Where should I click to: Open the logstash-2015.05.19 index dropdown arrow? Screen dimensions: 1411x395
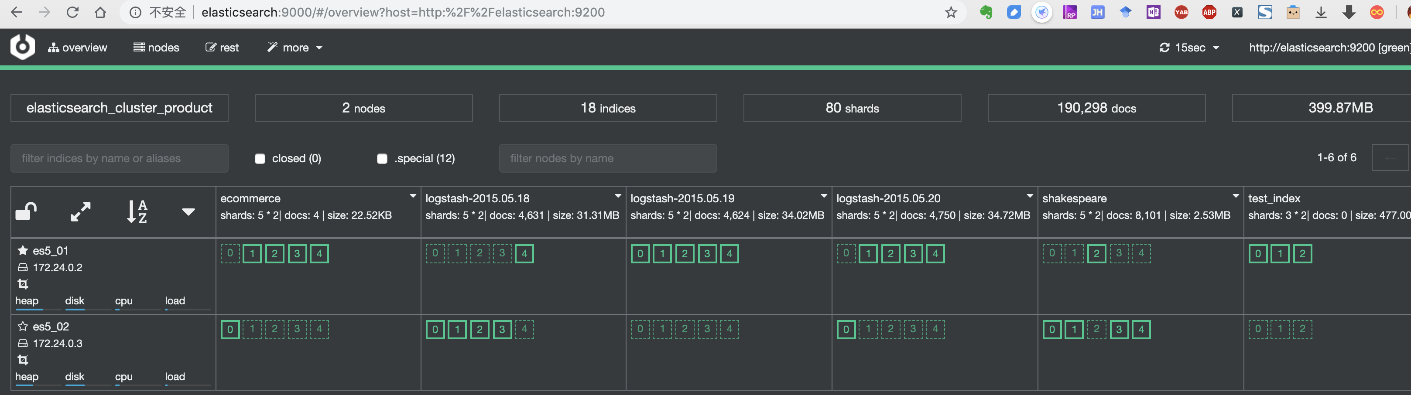[x=823, y=196]
